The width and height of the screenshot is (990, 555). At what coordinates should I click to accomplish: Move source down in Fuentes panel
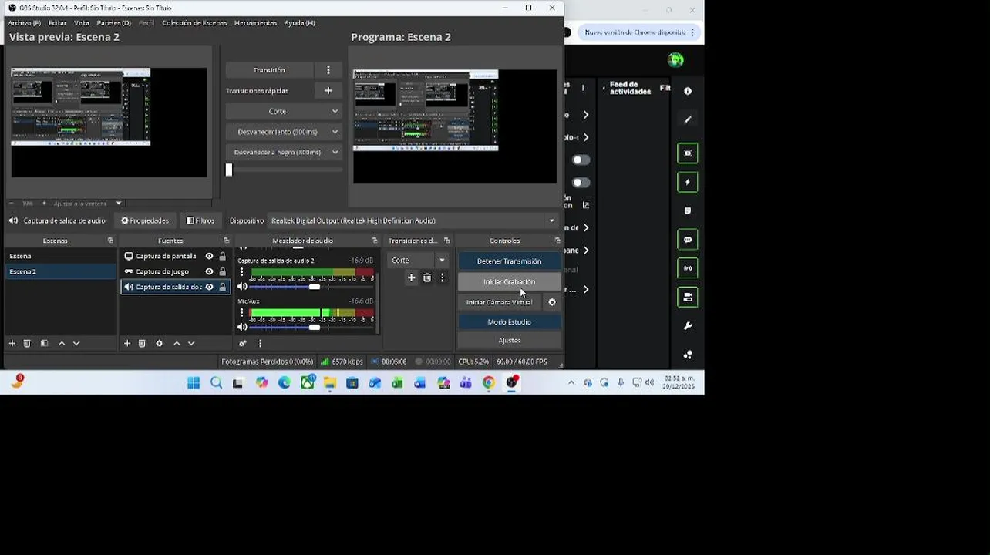pyautogui.click(x=191, y=343)
